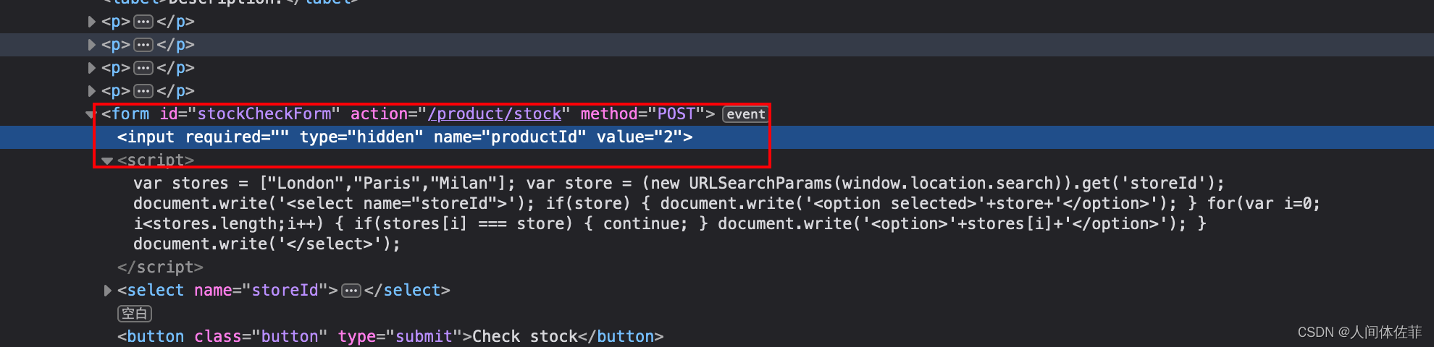
Task: Click the class="button" attribute
Action: [261, 337]
